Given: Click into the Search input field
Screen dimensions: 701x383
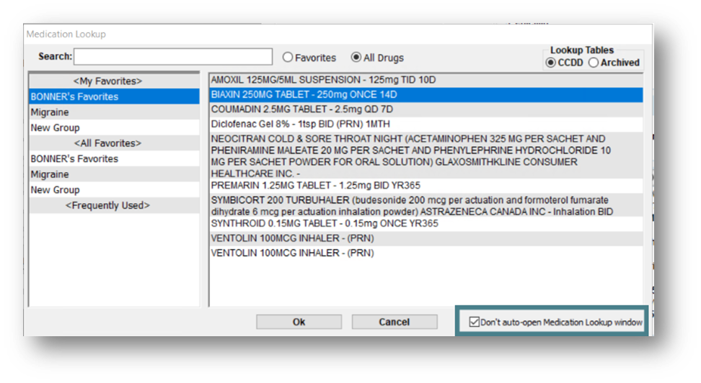Looking at the screenshot, I should pyautogui.click(x=173, y=57).
